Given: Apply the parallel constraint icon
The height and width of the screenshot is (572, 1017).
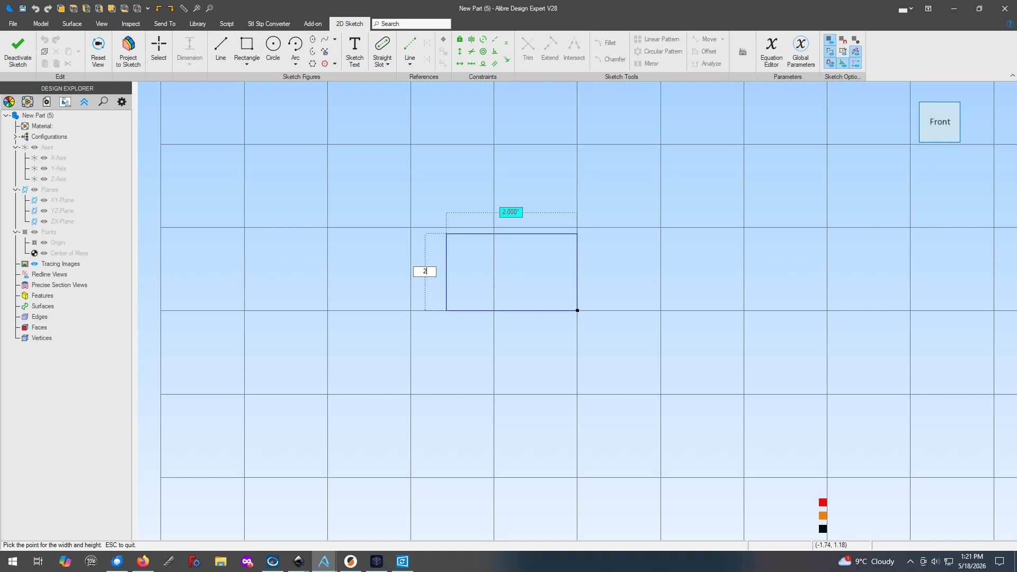Looking at the screenshot, I should point(495,64).
